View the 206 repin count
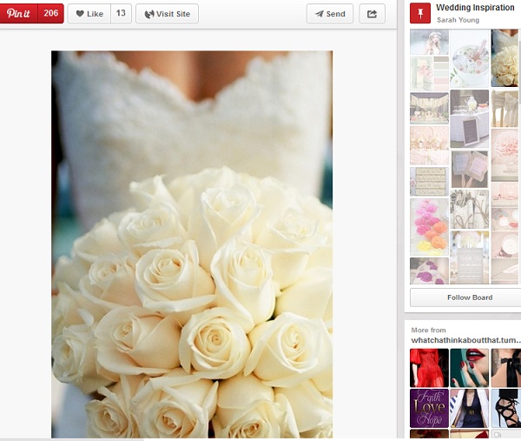 point(51,14)
